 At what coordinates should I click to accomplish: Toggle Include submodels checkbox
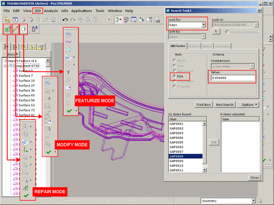coord(227,32)
